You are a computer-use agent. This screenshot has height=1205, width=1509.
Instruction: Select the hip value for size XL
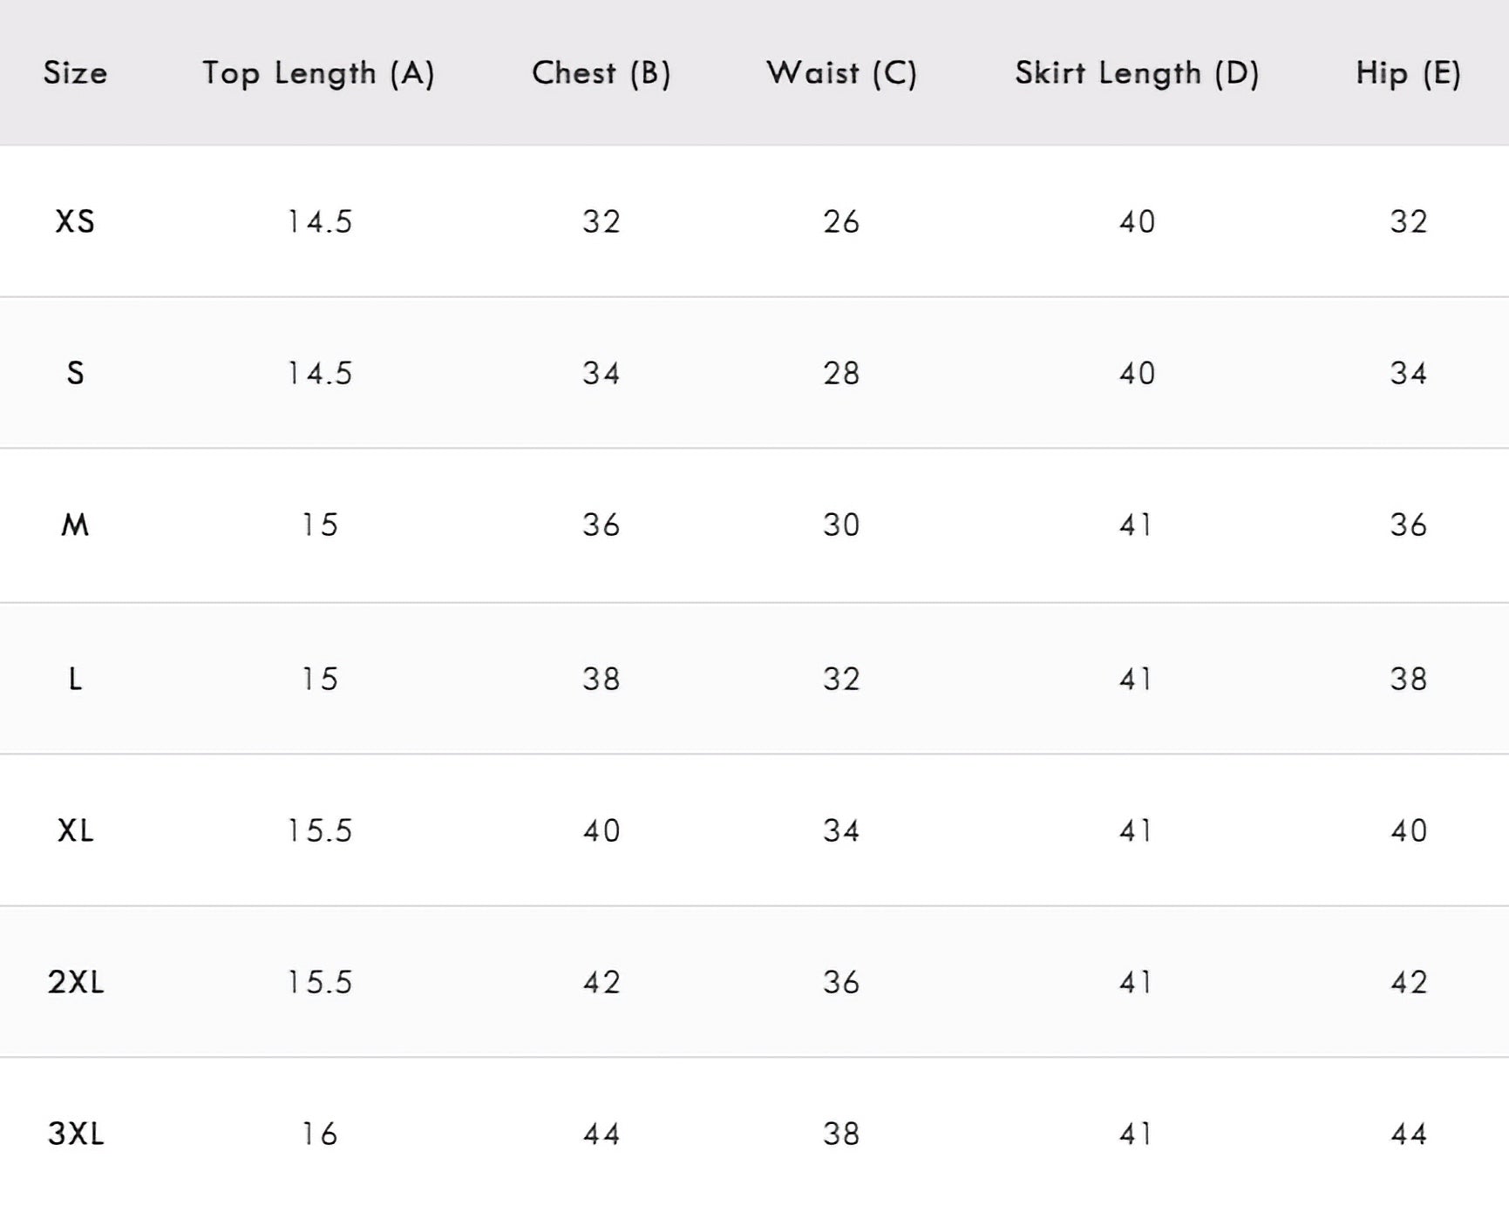1408,830
